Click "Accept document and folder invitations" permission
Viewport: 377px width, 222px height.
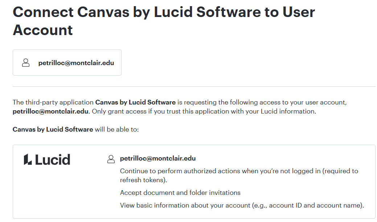(x=180, y=193)
